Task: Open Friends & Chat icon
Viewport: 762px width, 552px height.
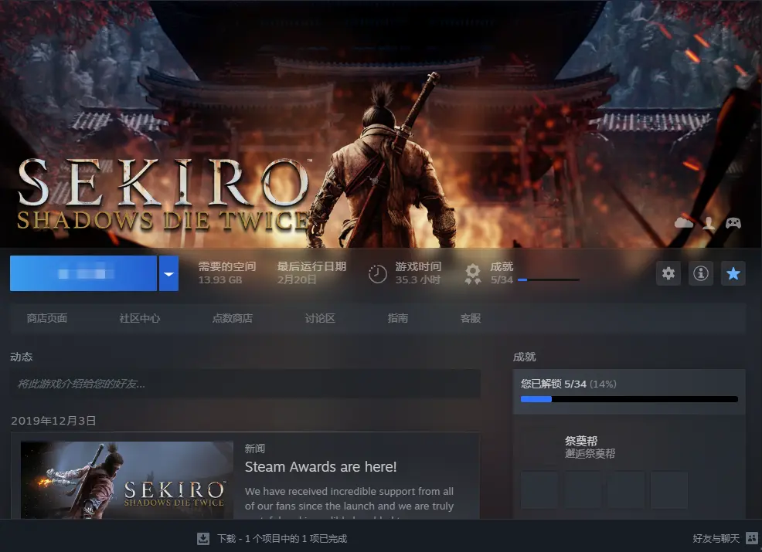Action: [x=752, y=538]
